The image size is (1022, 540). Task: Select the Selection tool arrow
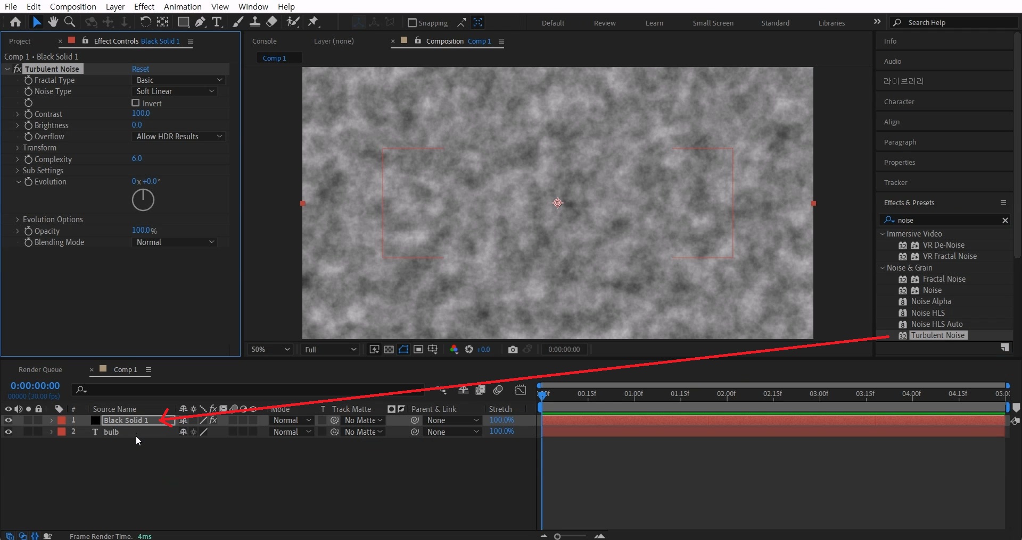point(36,22)
